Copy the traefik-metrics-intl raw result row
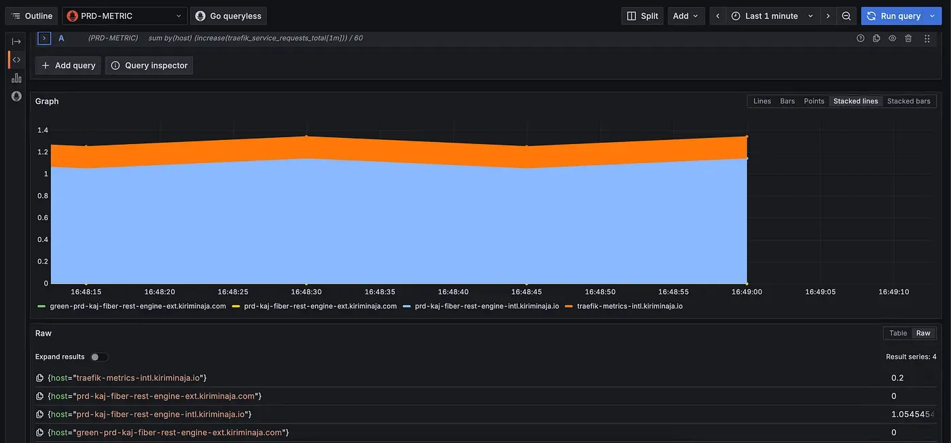The width and height of the screenshot is (951, 443). click(39, 378)
